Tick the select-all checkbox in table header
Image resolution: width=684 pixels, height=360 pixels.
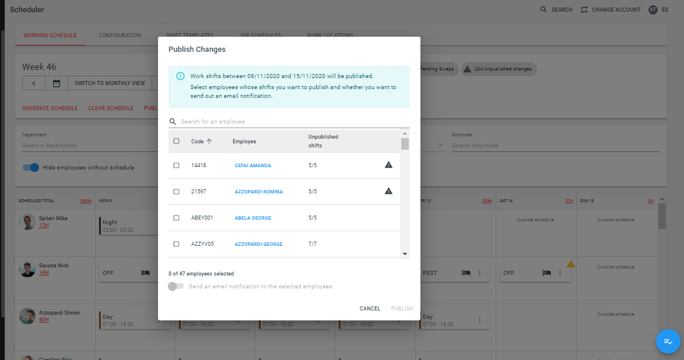point(176,141)
